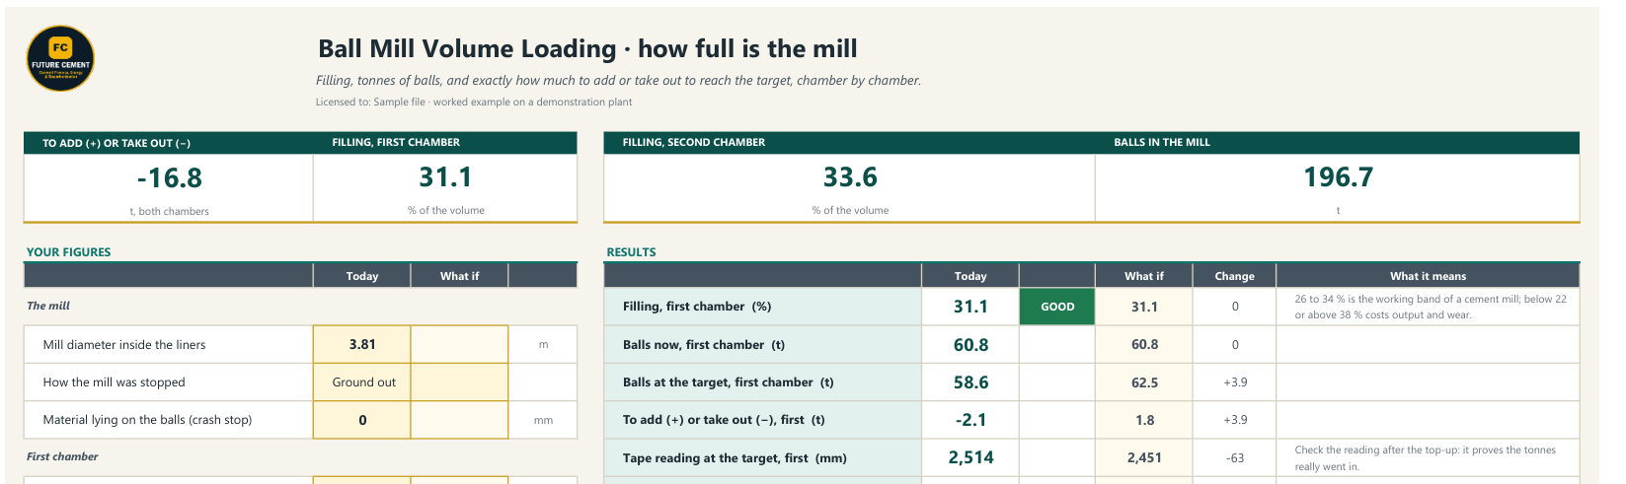
Task: Select What if 31.1 in Filling row
Action: coord(1144,307)
